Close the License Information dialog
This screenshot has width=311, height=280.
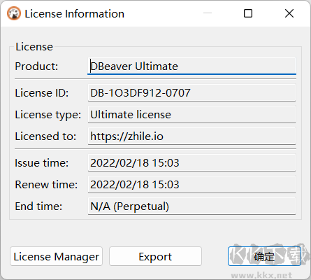[x=289, y=13]
